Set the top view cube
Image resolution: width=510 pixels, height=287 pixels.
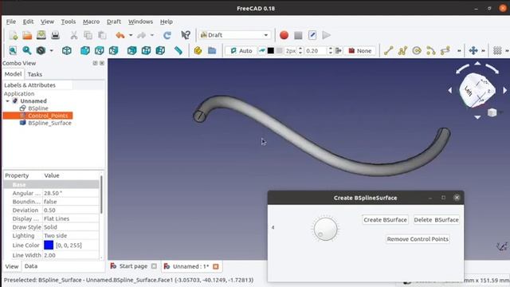point(99,50)
